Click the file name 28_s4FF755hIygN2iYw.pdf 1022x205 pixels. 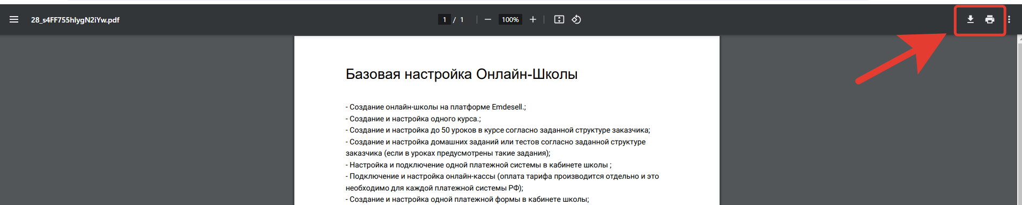[x=75, y=20]
